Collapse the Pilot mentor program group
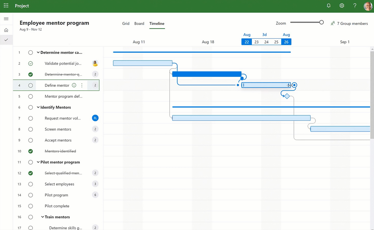Viewport: 374px width, 230px height. click(38, 162)
